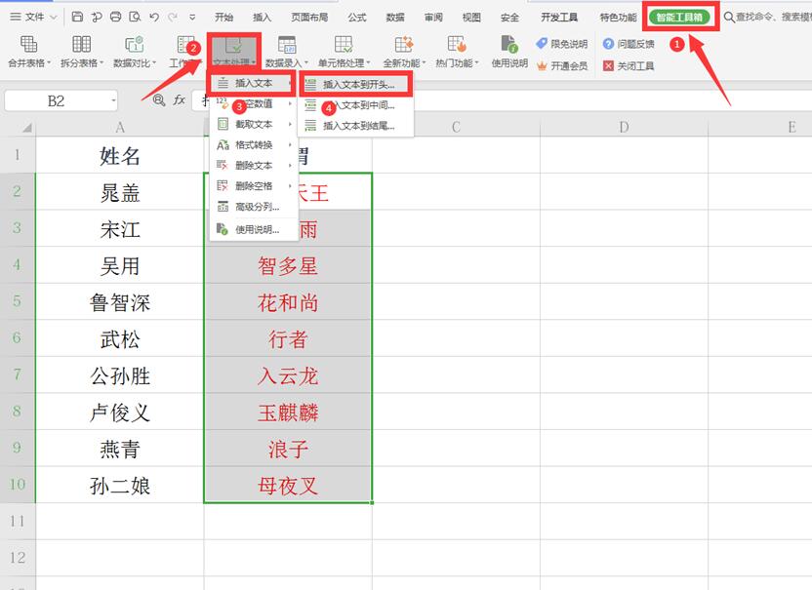Viewport: 812px width, 590px height.
Task: Click the 文本处理 toolbar icon
Action: click(234, 47)
